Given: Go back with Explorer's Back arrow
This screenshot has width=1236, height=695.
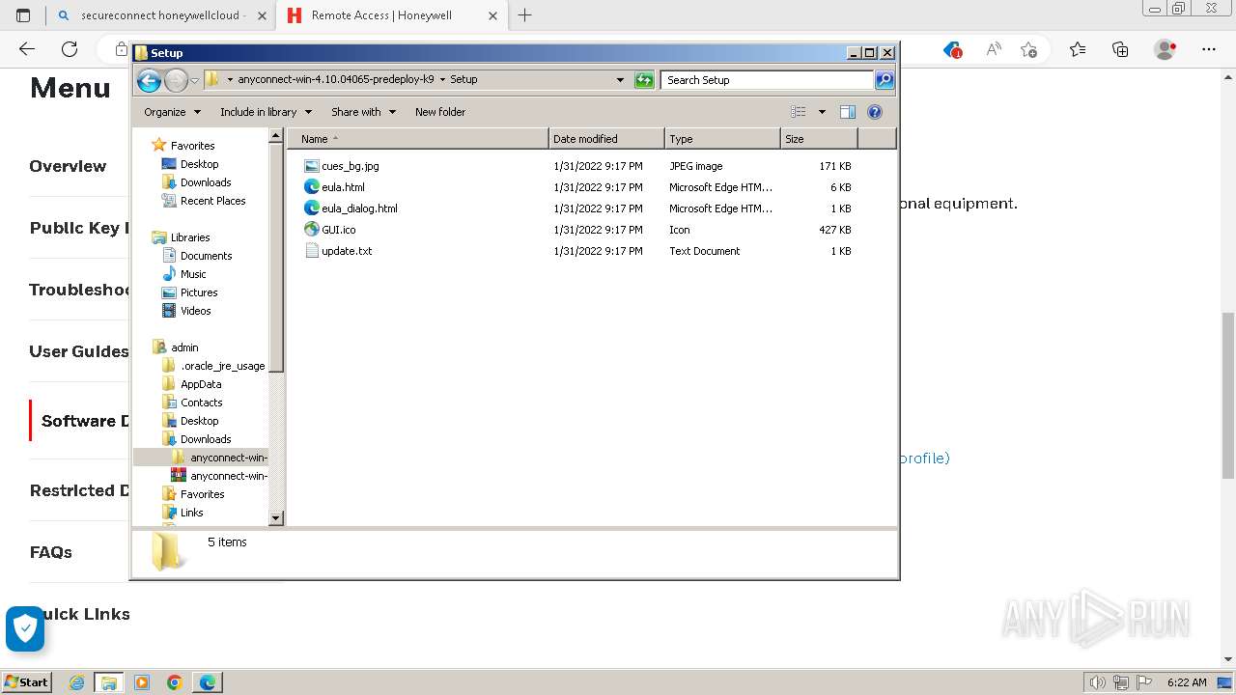Looking at the screenshot, I should tap(149, 80).
